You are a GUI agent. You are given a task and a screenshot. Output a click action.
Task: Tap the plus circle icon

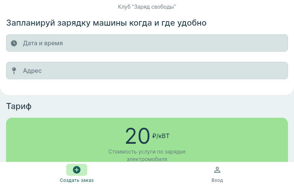77,170
